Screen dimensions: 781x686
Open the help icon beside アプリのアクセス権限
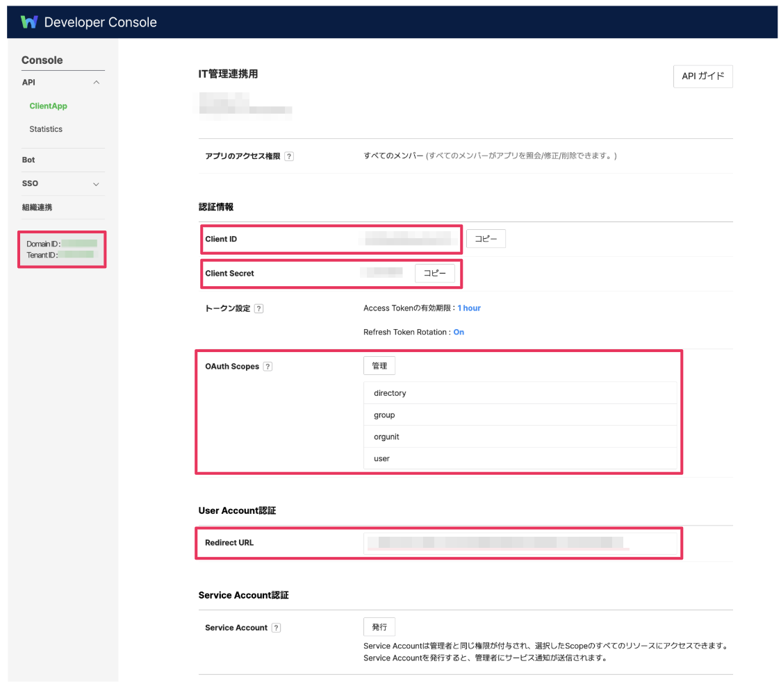(289, 156)
